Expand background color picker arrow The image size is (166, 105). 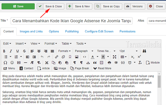click(x=108, y=57)
